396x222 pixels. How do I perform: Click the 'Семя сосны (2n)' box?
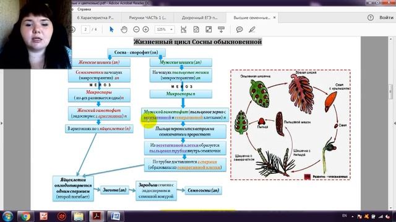204,191
